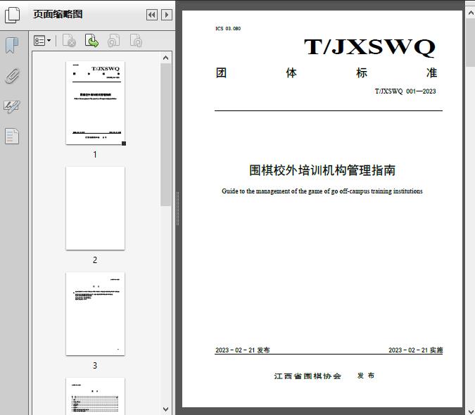Click document scroll up arrow

471,13
